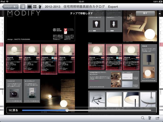Tap the dark hallway globe lamps photo
163x122 pixels.
pyautogui.click(x=58, y=94)
